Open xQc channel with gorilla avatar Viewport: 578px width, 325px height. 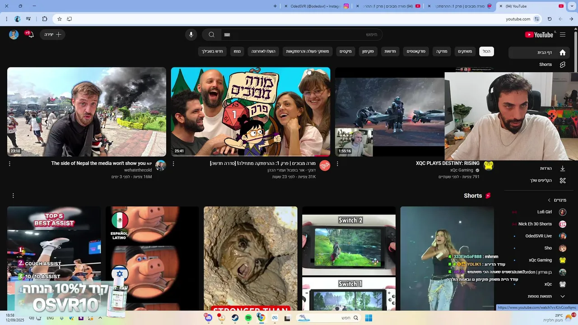[x=540, y=284]
